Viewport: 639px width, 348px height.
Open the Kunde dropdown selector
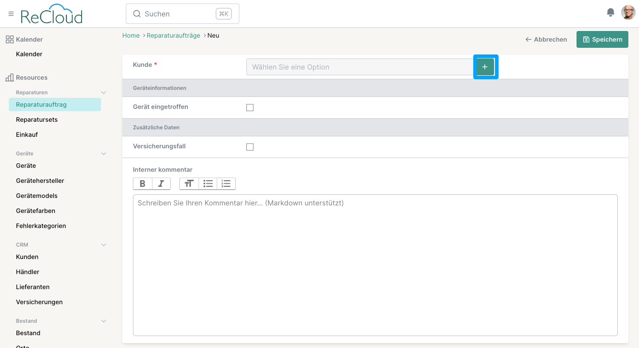coord(360,67)
